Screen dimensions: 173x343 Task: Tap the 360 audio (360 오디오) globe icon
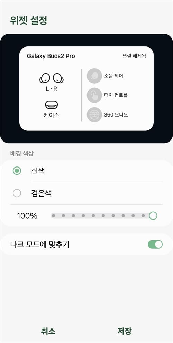pyautogui.click(x=94, y=115)
